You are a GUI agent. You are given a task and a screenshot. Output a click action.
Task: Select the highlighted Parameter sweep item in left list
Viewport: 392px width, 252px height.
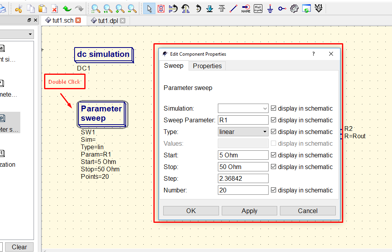9,122
